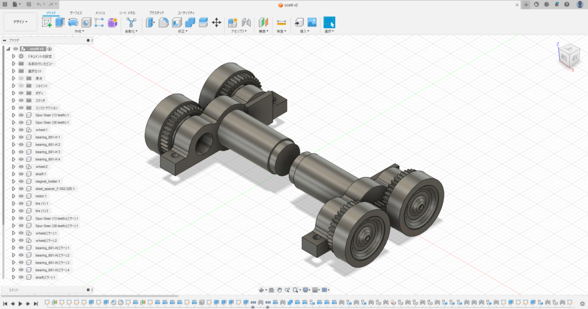This screenshot has width=588, height=309.
Task: Click the Insert Derive icon
Action: click(299, 22)
